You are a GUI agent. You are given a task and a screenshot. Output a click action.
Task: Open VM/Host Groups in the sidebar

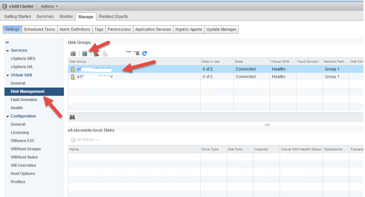coord(26,149)
